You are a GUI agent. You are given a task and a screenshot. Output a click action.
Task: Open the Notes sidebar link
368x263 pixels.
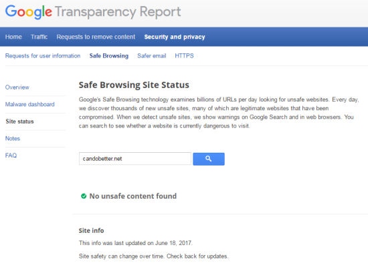[13, 138]
